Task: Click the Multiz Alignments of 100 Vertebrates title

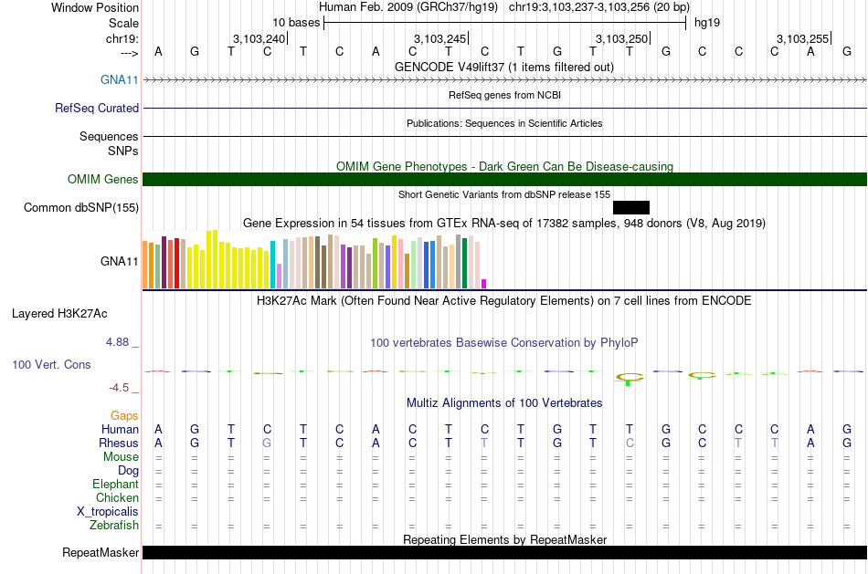Action: click(x=504, y=402)
